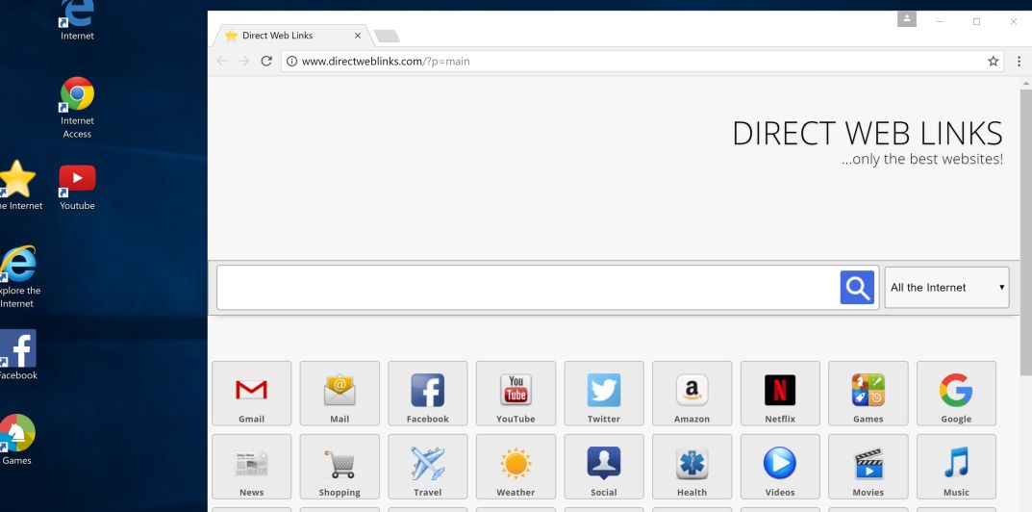The image size is (1032, 512).
Task: Click the browser forward arrow
Action: [x=244, y=62]
